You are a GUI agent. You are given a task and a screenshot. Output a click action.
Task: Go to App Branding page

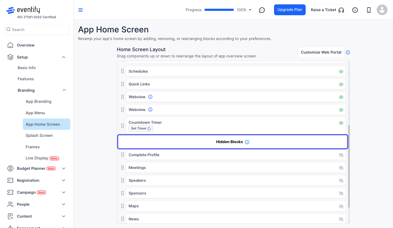[x=38, y=101]
